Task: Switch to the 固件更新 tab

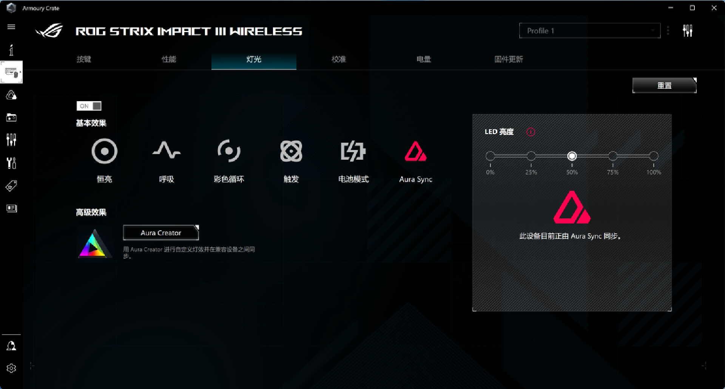Action: click(509, 59)
